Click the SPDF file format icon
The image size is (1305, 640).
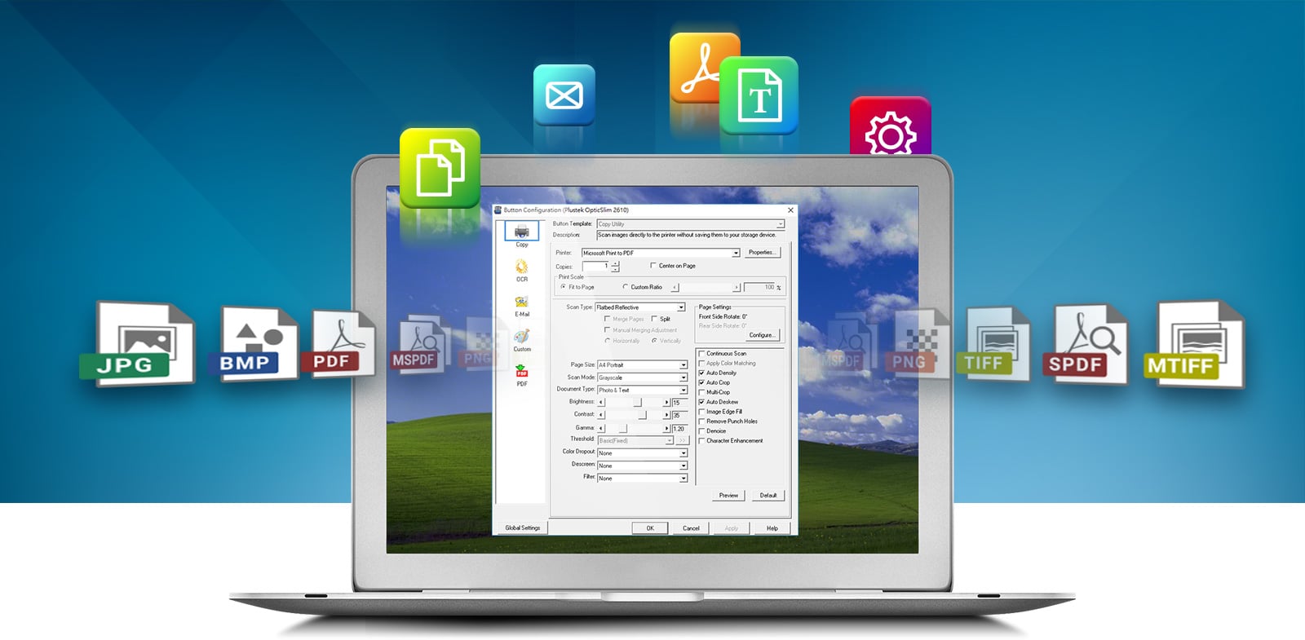1085,344
